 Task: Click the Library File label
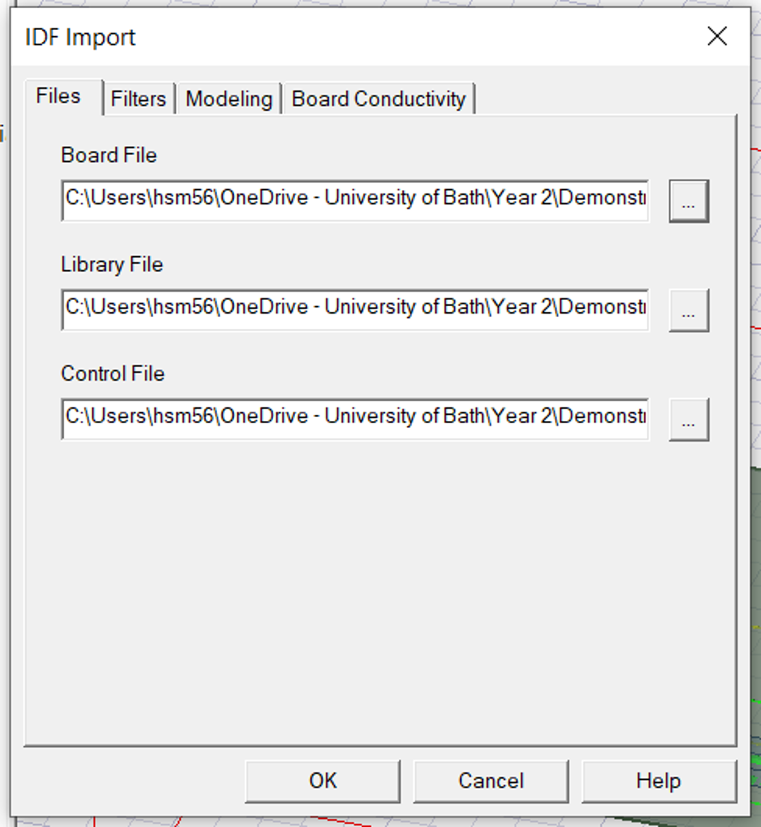112,265
